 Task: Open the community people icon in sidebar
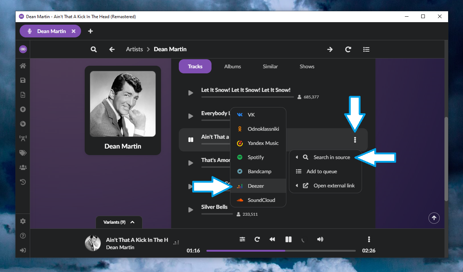pos(23,167)
